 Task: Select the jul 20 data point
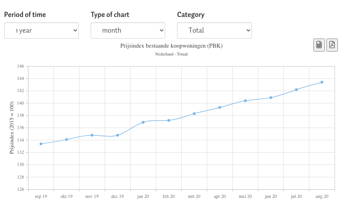point(296,89)
